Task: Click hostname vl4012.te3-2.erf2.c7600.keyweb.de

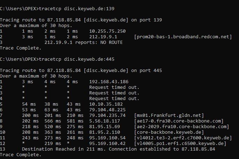Action: coord(183,138)
